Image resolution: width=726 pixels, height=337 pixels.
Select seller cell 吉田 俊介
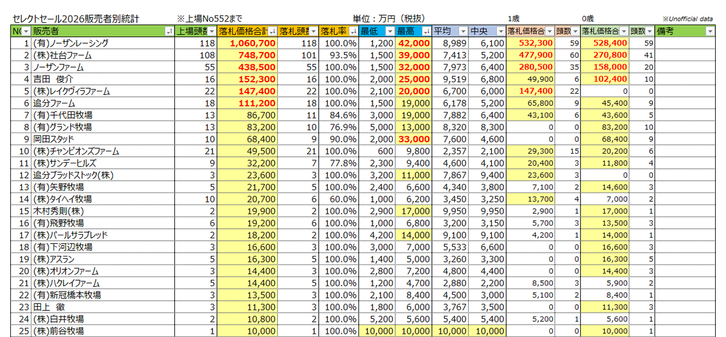104,79
